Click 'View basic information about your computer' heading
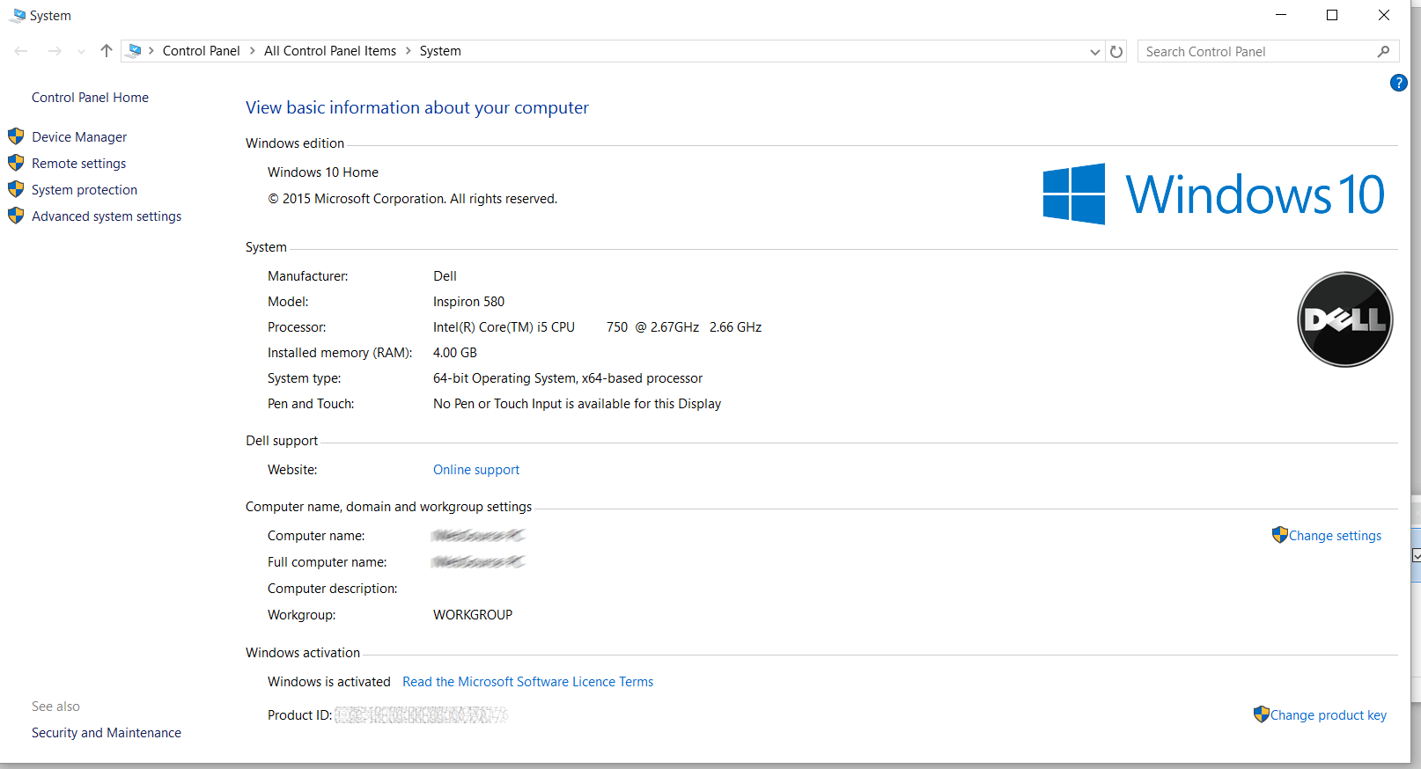Screen dimensions: 1421x769 tap(417, 107)
